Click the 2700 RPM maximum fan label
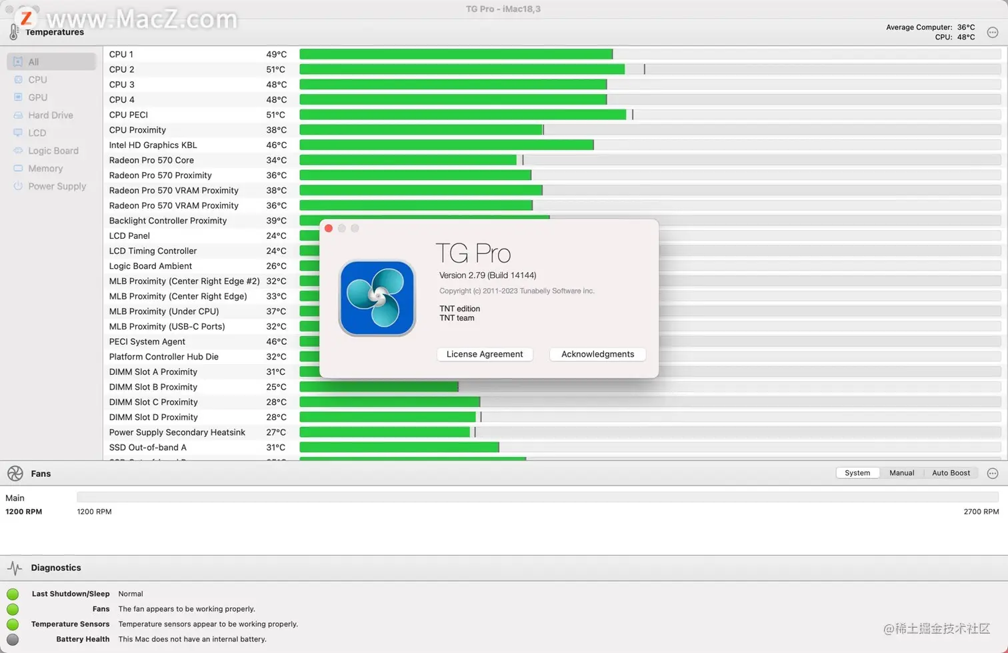The width and height of the screenshot is (1008, 653). tap(981, 512)
